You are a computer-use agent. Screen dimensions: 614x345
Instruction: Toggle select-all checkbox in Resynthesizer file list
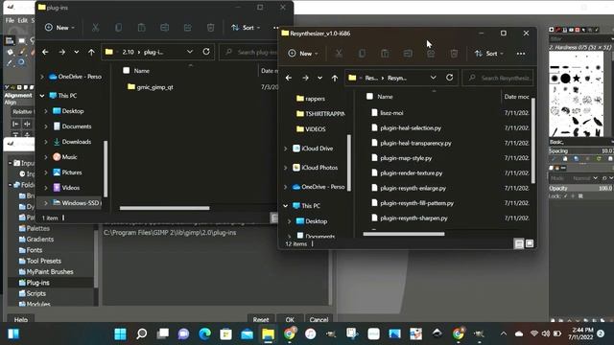[x=369, y=96]
